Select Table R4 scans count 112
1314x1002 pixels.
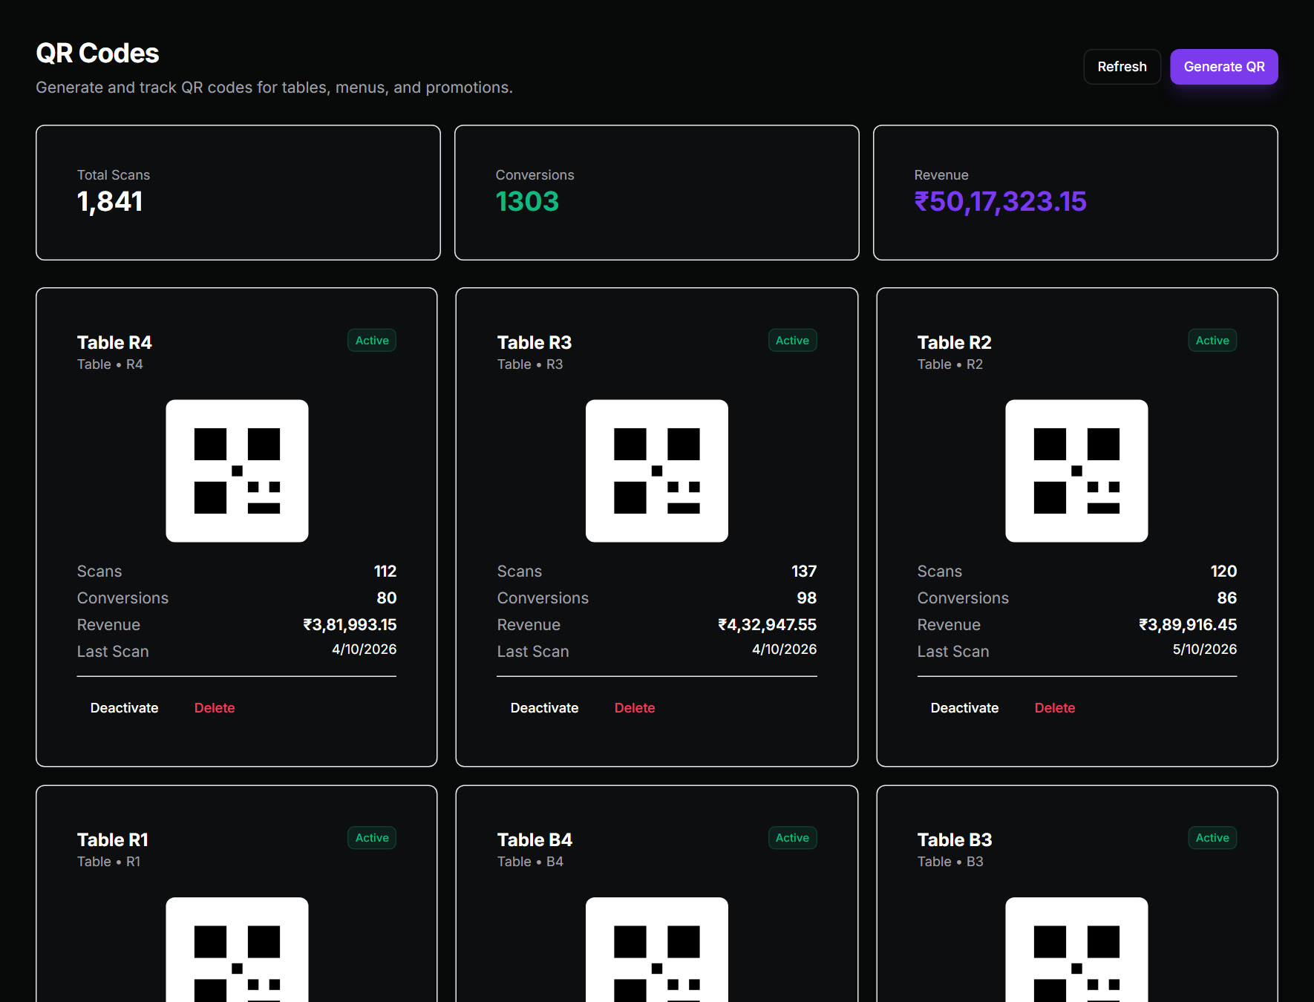(x=385, y=572)
